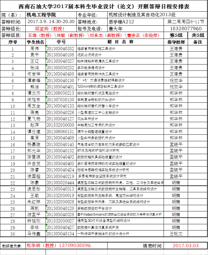Viewport: 208px width, 255px height.
Task: Click the 学号 column header
Action: click(61, 42)
